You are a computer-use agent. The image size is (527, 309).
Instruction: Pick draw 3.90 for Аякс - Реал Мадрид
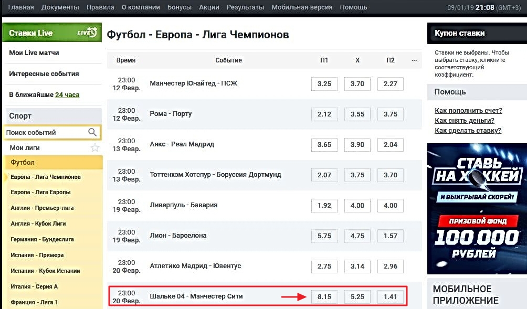357,145
